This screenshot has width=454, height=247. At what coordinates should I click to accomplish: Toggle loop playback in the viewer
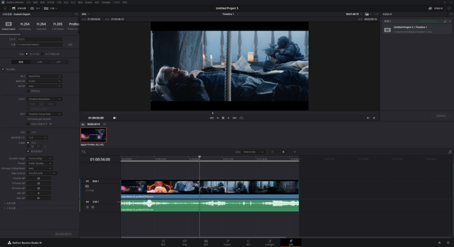click(241, 117)
